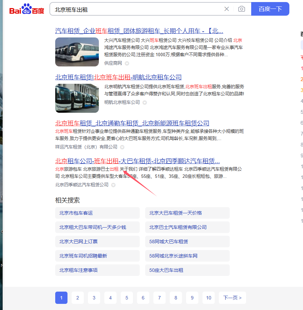
Task: Click the white and blue bus thumbnail
Action: tap(77, 52)
